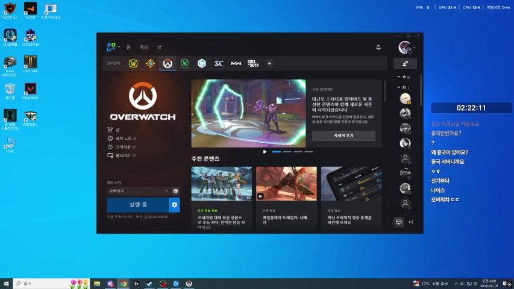The height and width of the screenshot is (289, 514).
Task: Open game settings gear beside play button
Action: [x=174, y=205]
